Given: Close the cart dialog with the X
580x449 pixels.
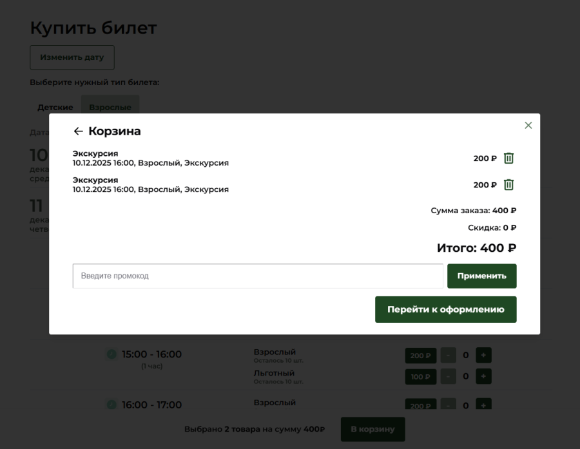Looking at the screenshot, I should 528,126.
